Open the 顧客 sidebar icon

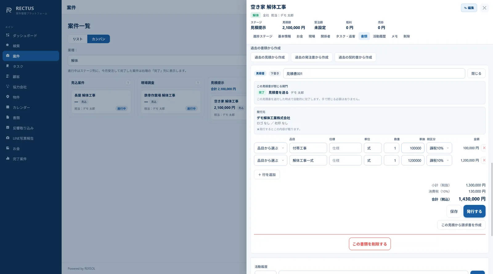8,76
